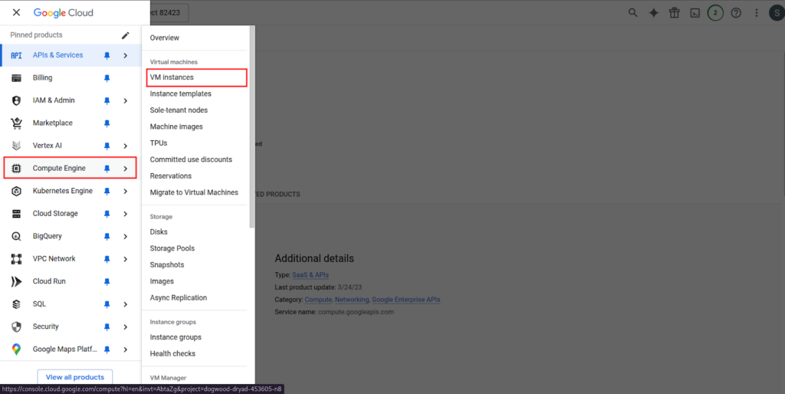Image resolution: width=785 pixels, height=394 pixels.
Task: Expand Cloud Storage submenu arrow
Action: pyautogui.click(x=125, y=214)
